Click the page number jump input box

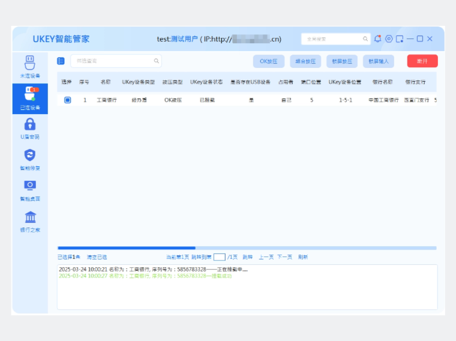[x=219, y=257]
